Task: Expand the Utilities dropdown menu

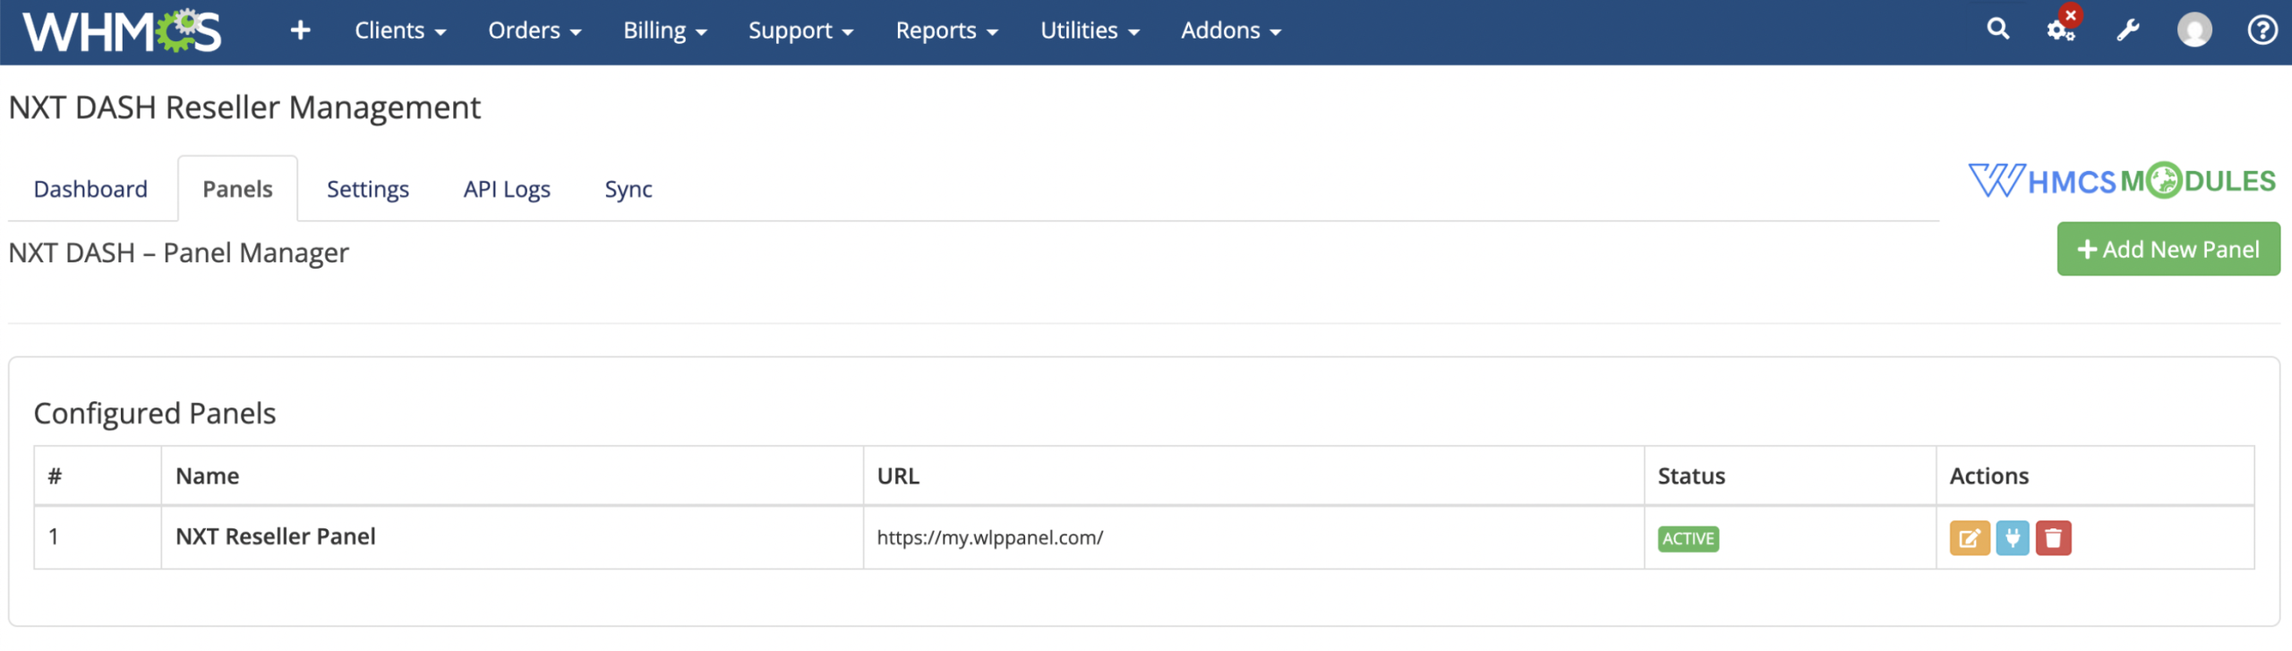Action: pos(1090,30)
